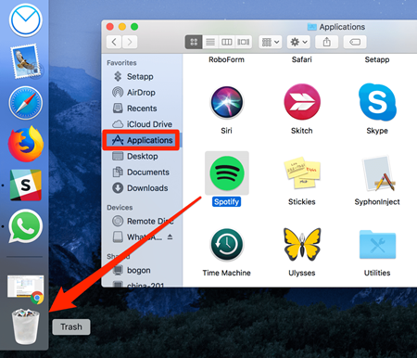The height and width of the screenshot is (358, 417).
Task: Select the Stickies app icon
Action: (x=302, y=173)
